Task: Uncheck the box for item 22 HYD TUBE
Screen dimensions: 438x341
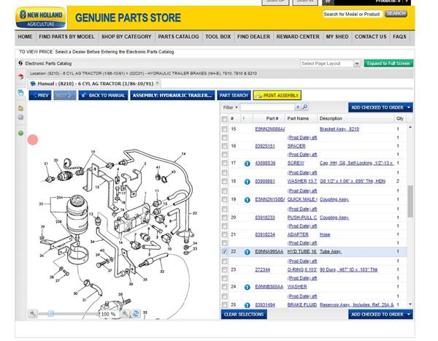Action: (224, 252)
